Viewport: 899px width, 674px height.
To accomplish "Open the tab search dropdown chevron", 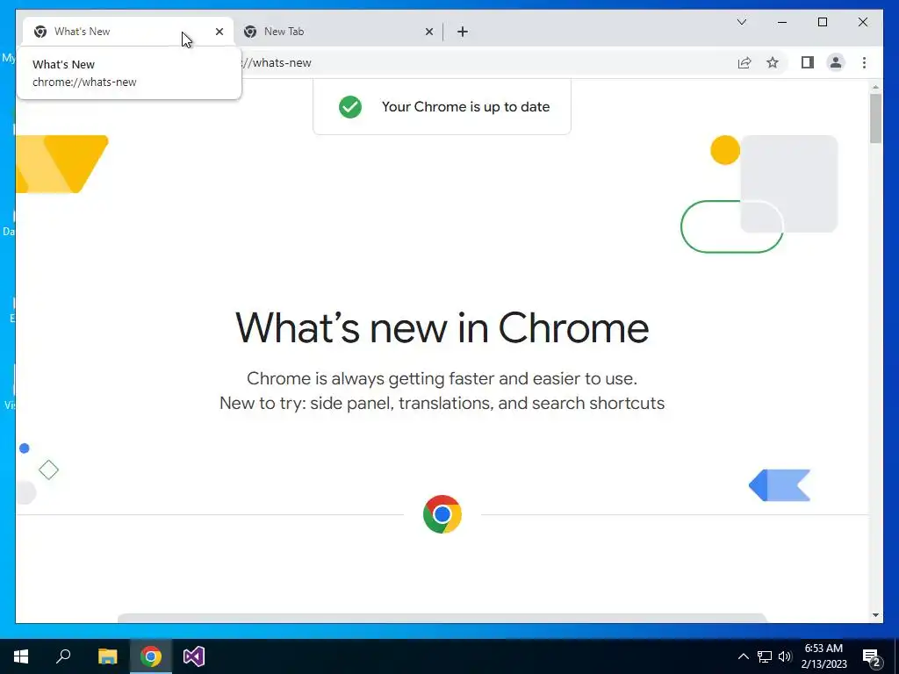I will coord(741,22).
